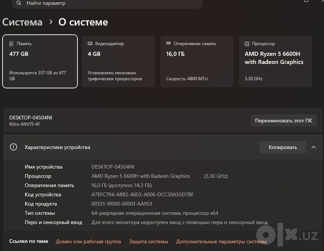Select pen and touch input value text
The image size is (324, 251).
point(180,222)
